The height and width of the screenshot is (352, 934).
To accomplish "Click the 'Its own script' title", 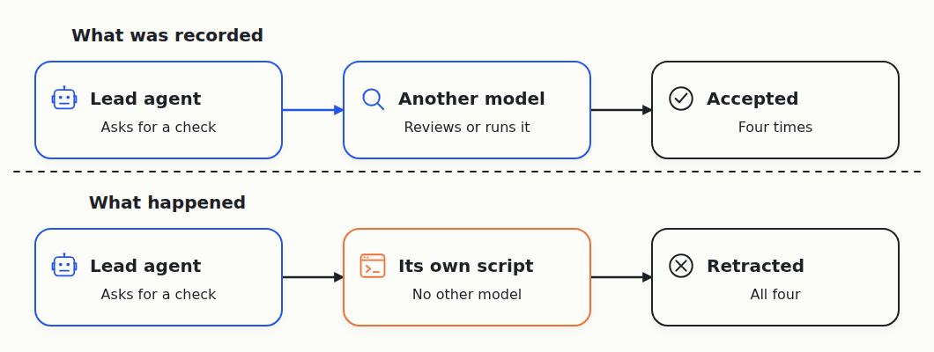I will (466, 266).
